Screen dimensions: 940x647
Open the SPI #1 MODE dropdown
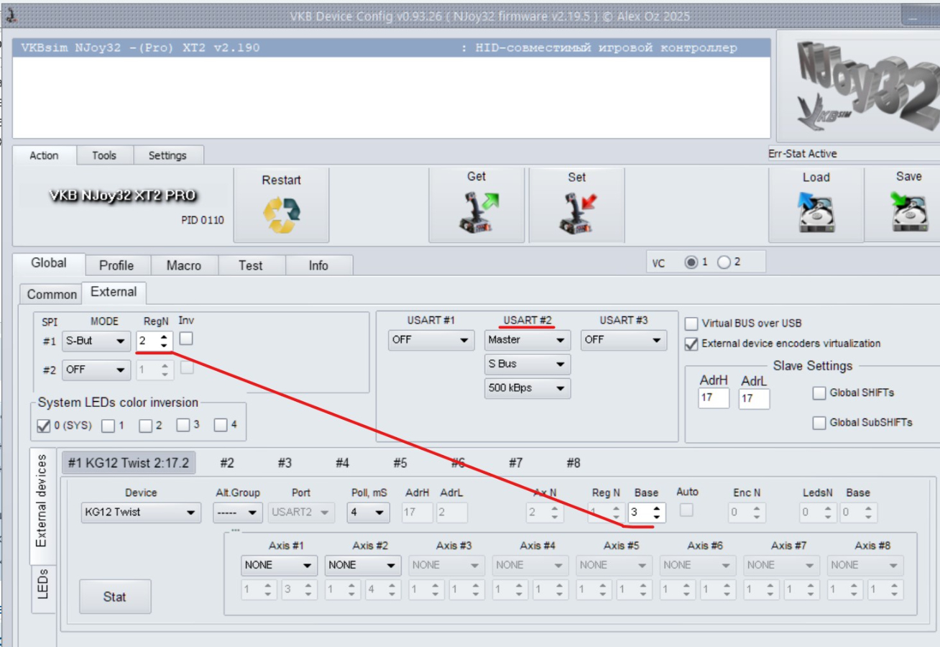[96, 341]
